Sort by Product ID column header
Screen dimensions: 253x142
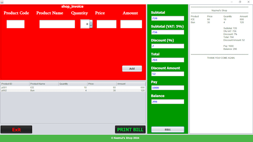(x=15, y=84)
